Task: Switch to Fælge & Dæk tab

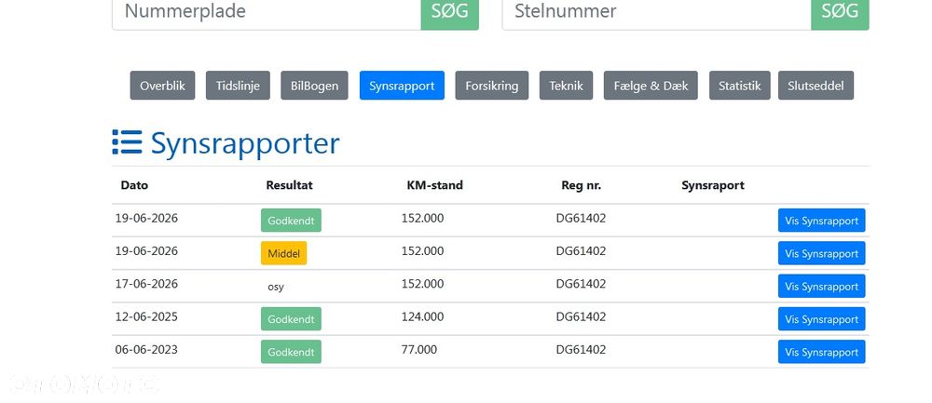Action: [x=651, y=86]
